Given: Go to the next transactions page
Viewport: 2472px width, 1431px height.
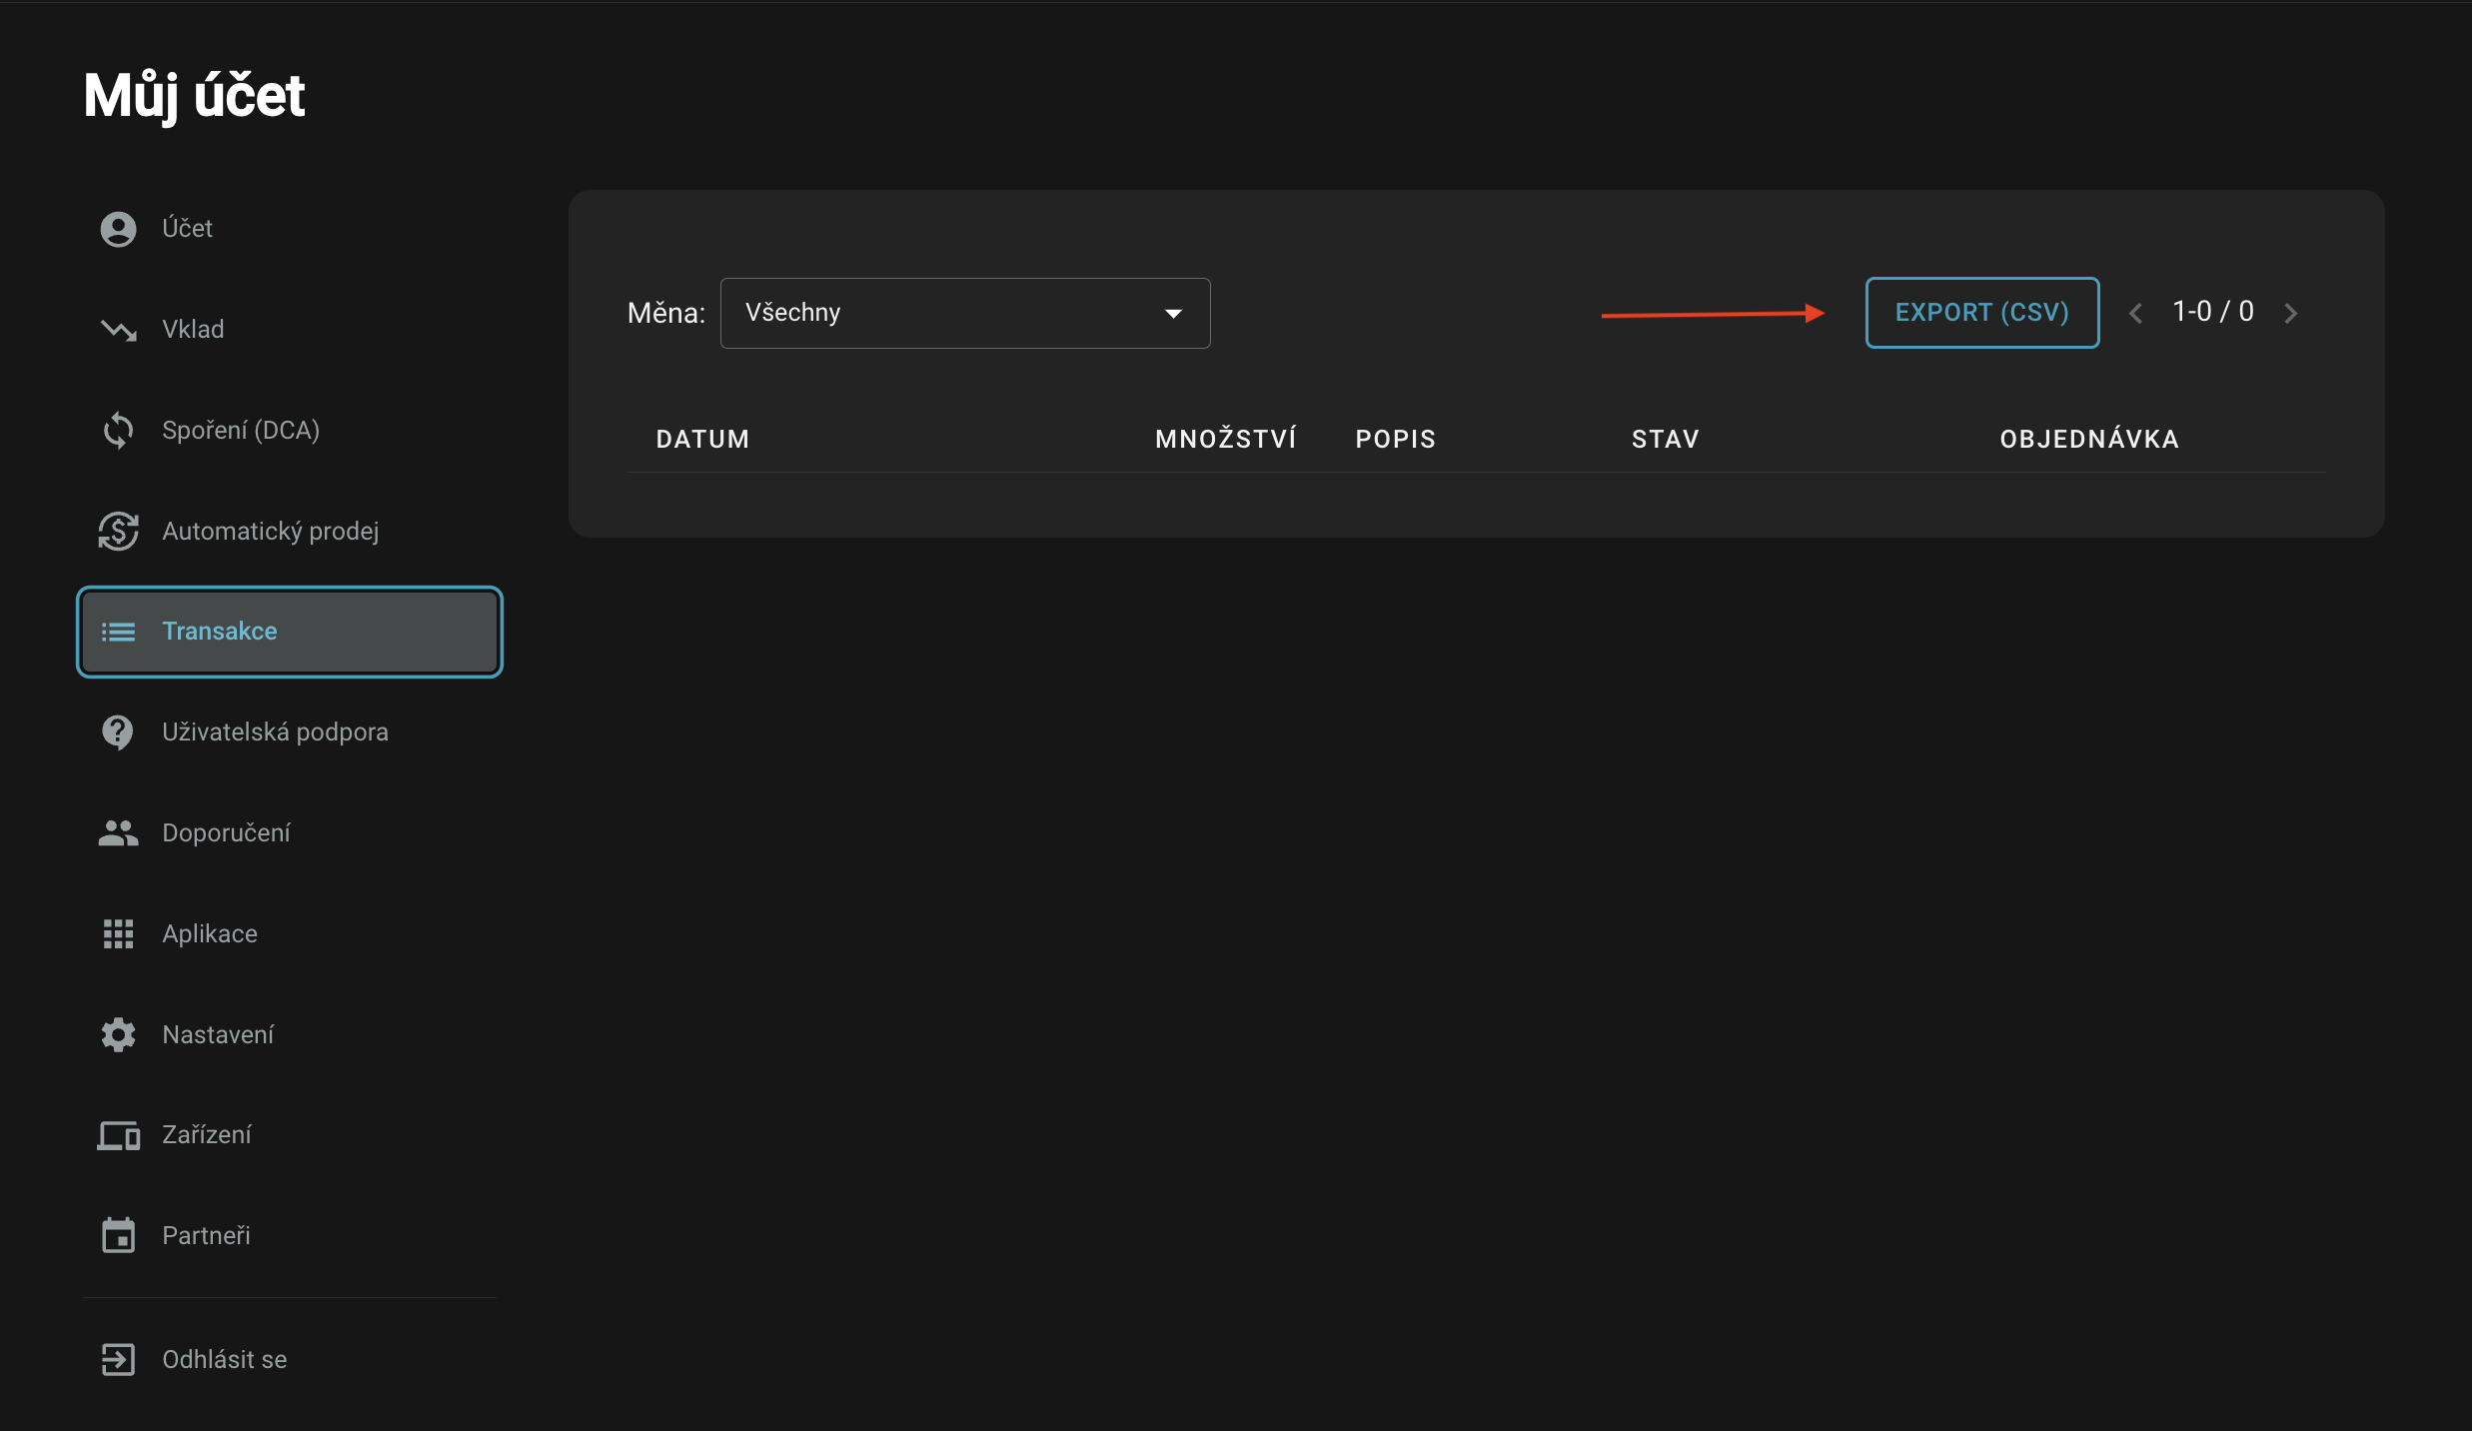Looking at the screenshot, I should tap(2291, 314).
